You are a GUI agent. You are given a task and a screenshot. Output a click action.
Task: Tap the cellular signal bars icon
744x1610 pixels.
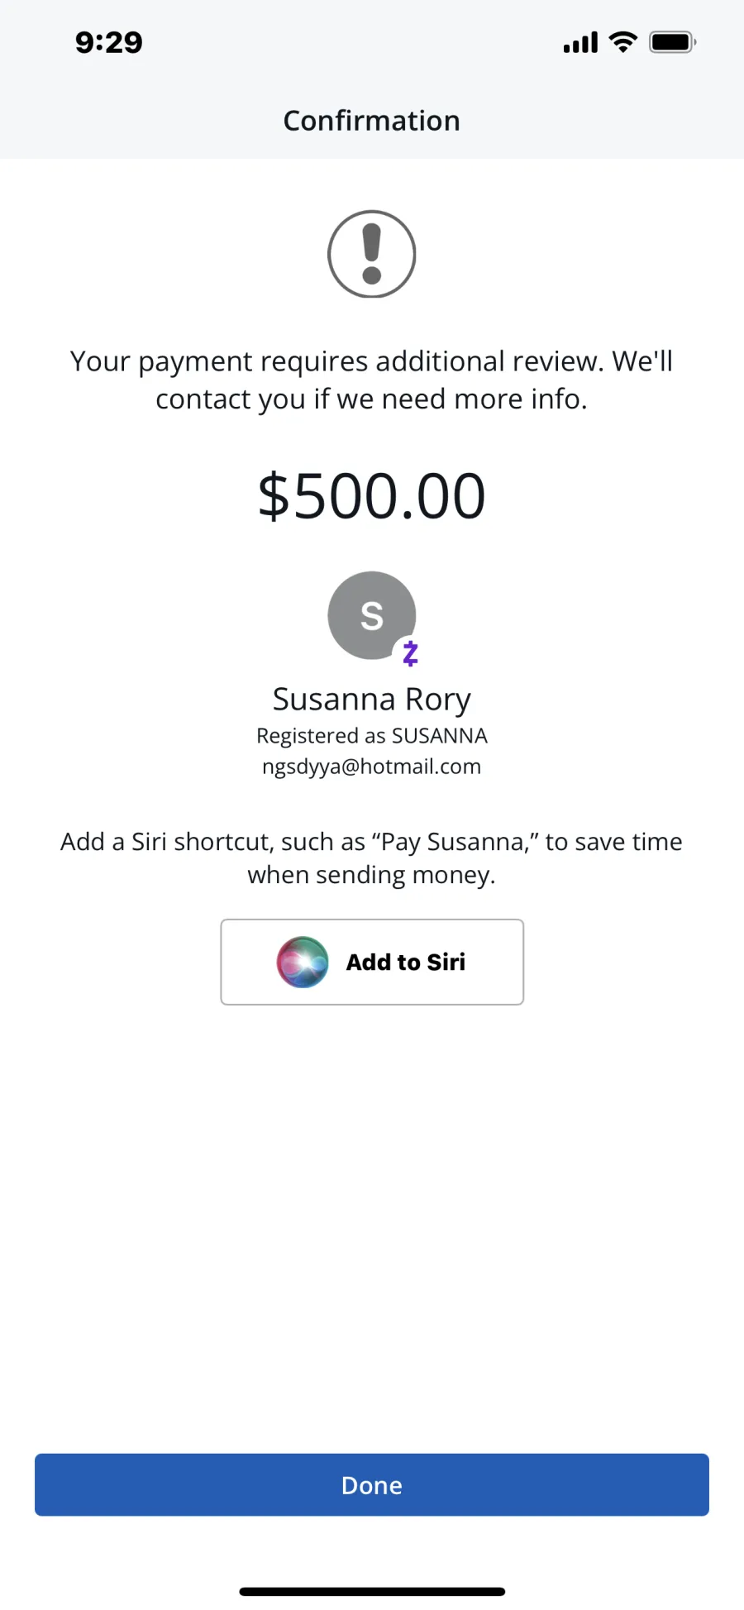(x=580, y=43)
